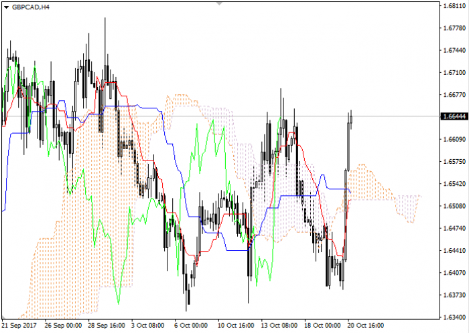This screenshot has height=333, width=469.
Task: Click the 1.66090 price axis label
Action: tap(455, 139)
